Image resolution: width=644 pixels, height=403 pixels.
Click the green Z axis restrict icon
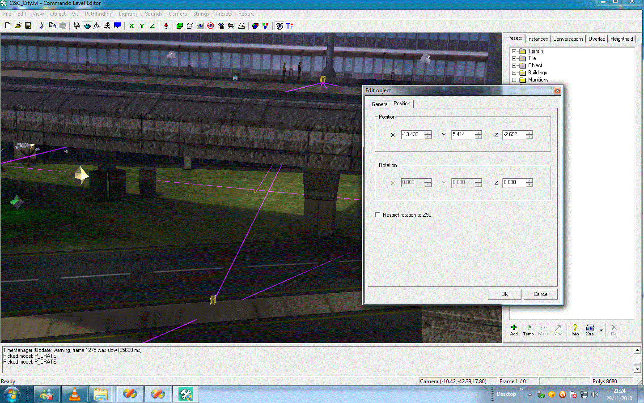[152, 26]
